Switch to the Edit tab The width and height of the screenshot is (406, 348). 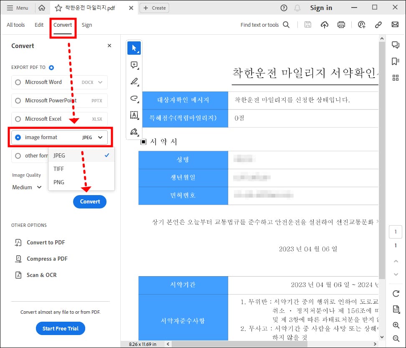[39, 25]
